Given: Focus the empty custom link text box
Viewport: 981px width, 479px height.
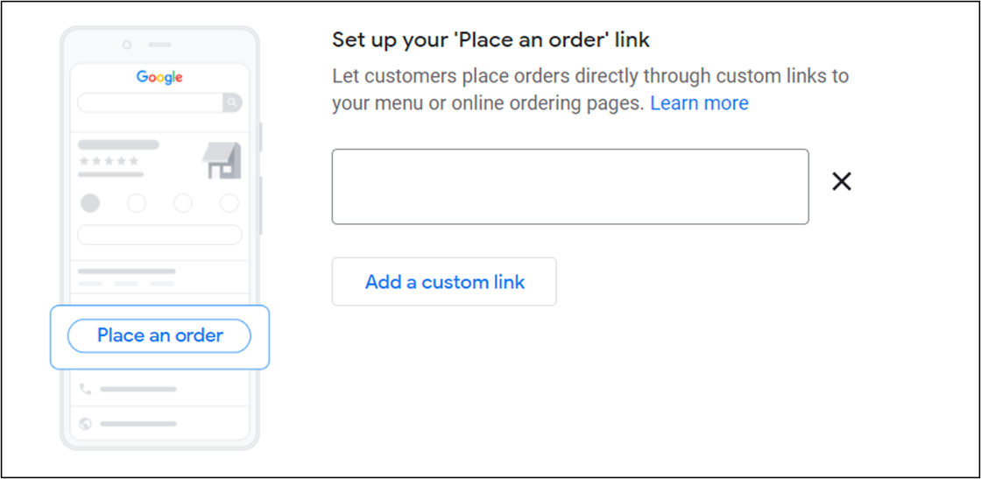Looking at the screenshot, I should 569,187.
